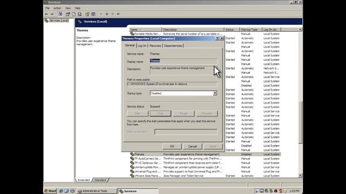346x194 pixels.
Task: Select 'Universal Plug and ...' service name
Action: click(148, 171)
